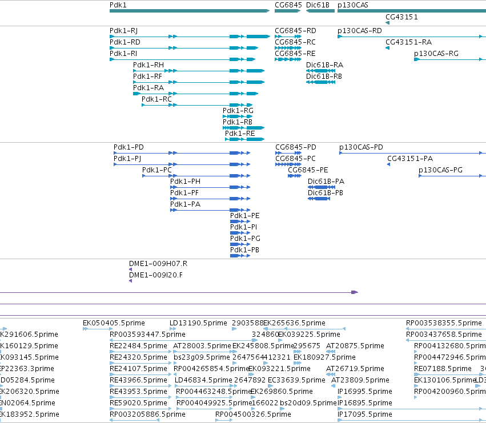Click transcript CG6845-RE
The image size is (486, 423).
(x=288, y=59)
